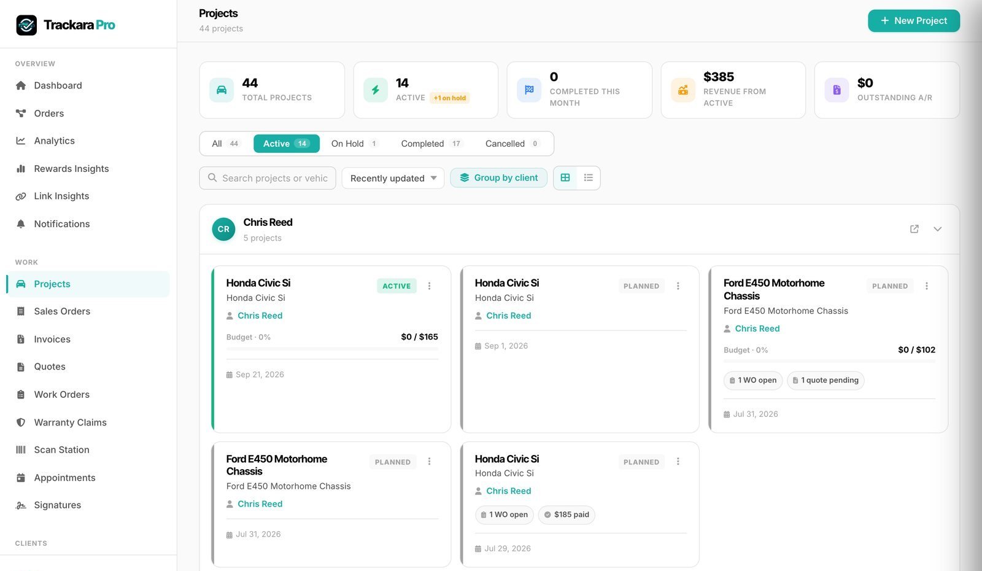Screen dimensions: 982x571
Task: Open Recently updated sort dropdown
Action: click(x=393, y=178)
